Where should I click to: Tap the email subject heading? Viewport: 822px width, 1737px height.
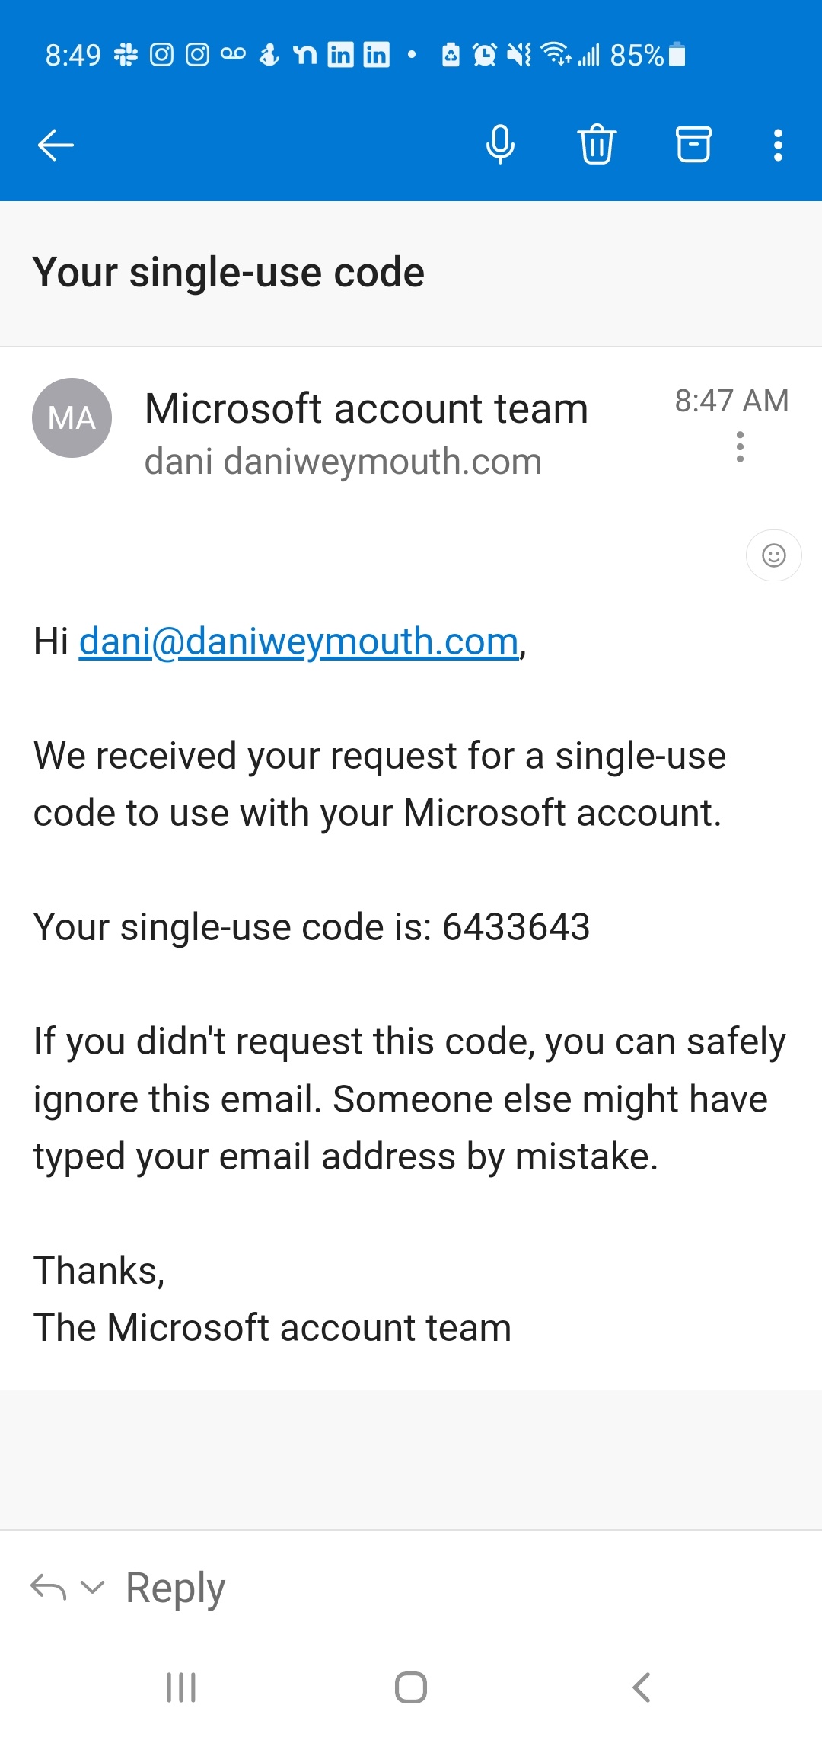(x=228, y=273)
